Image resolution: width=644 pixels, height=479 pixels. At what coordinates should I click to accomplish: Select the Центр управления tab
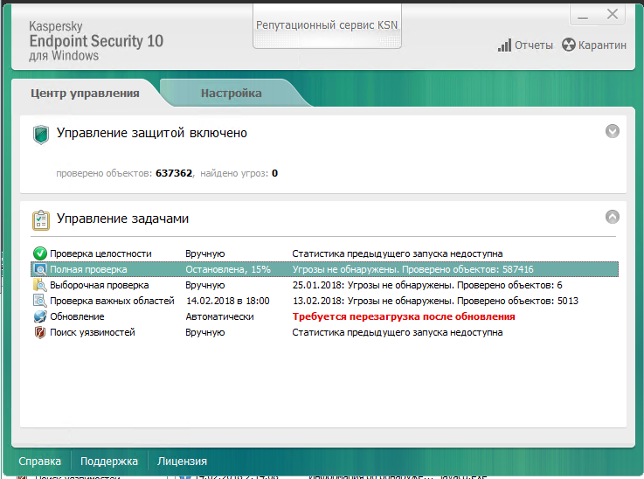click(x=85, y=94)
